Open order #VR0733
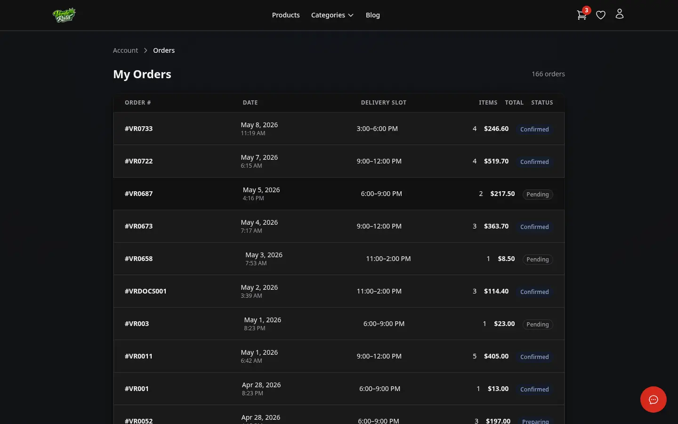This screenshot has height=424, width=678. pos(339,129)
